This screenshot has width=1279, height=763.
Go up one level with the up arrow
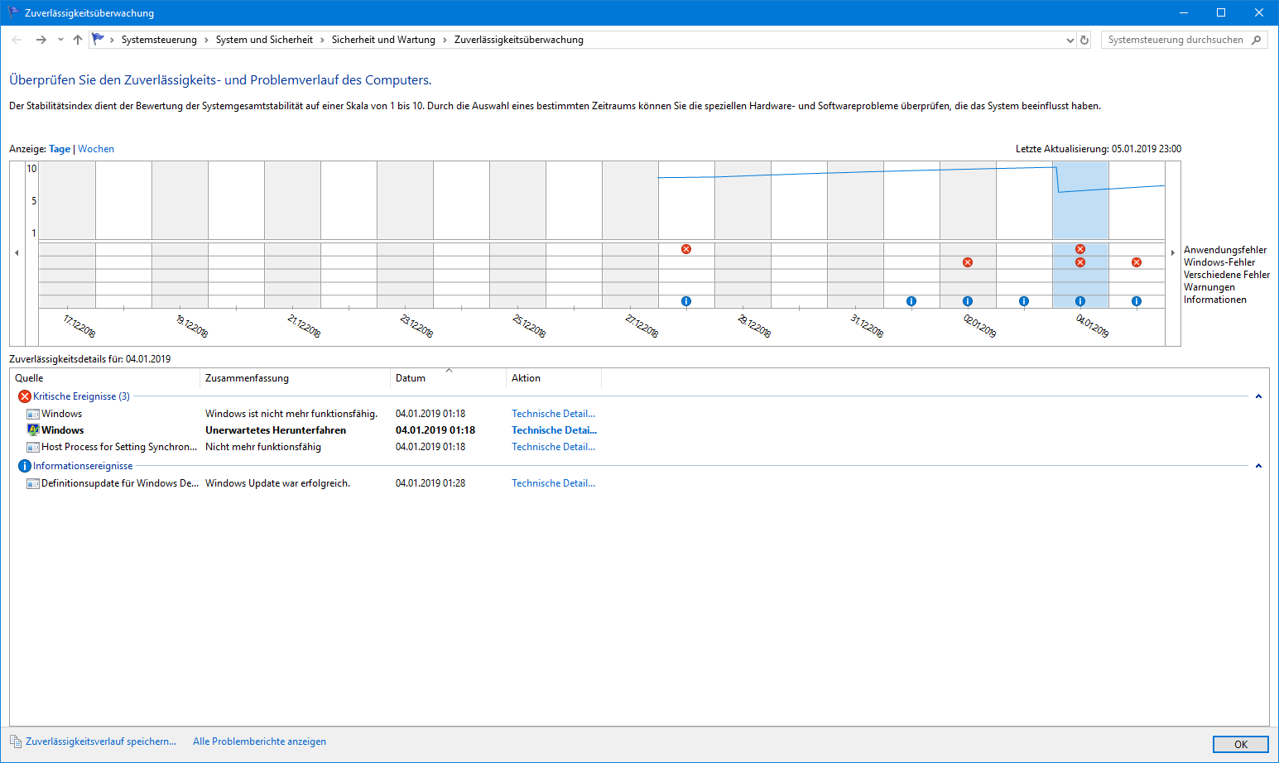click(x=78, y=40)
